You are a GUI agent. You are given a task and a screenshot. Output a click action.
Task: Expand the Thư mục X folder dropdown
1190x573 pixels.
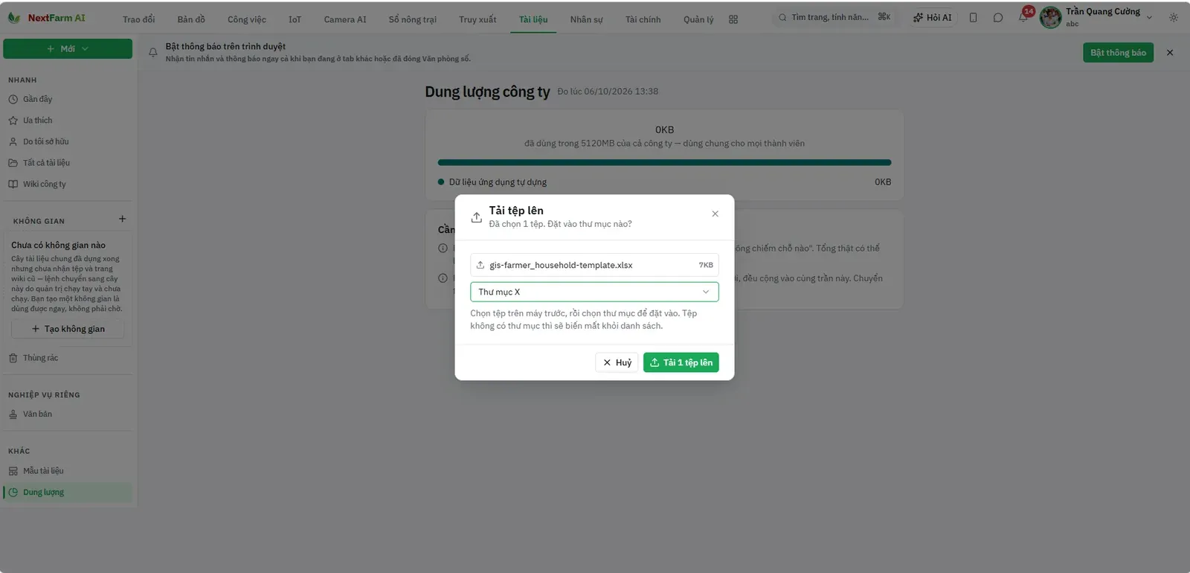[594, 292]
